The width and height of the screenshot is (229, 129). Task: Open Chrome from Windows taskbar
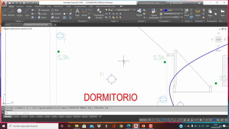point(121,126)
